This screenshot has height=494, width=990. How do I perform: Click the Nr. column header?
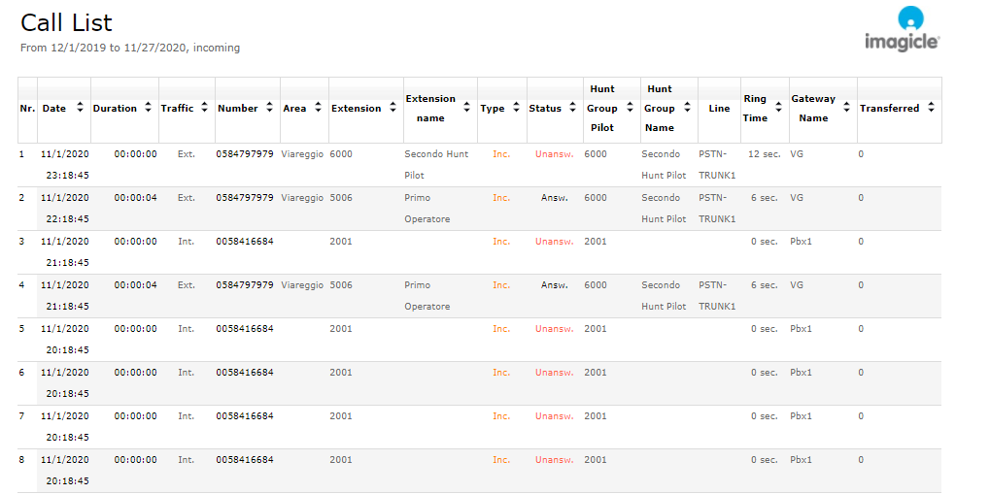point(27,109)
